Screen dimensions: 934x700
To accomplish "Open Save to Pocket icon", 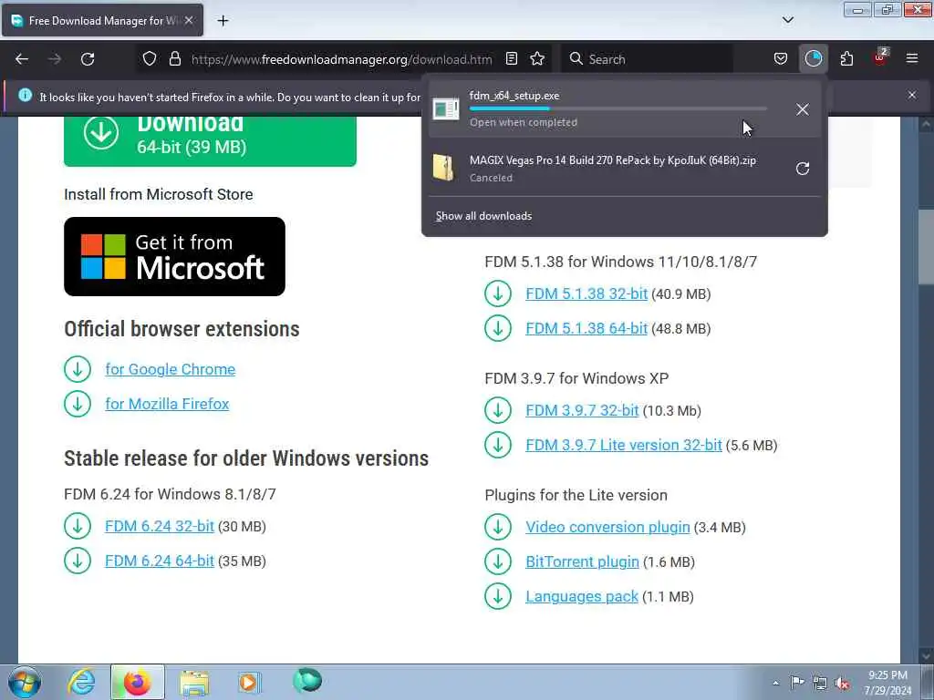I will click(781, 59).
